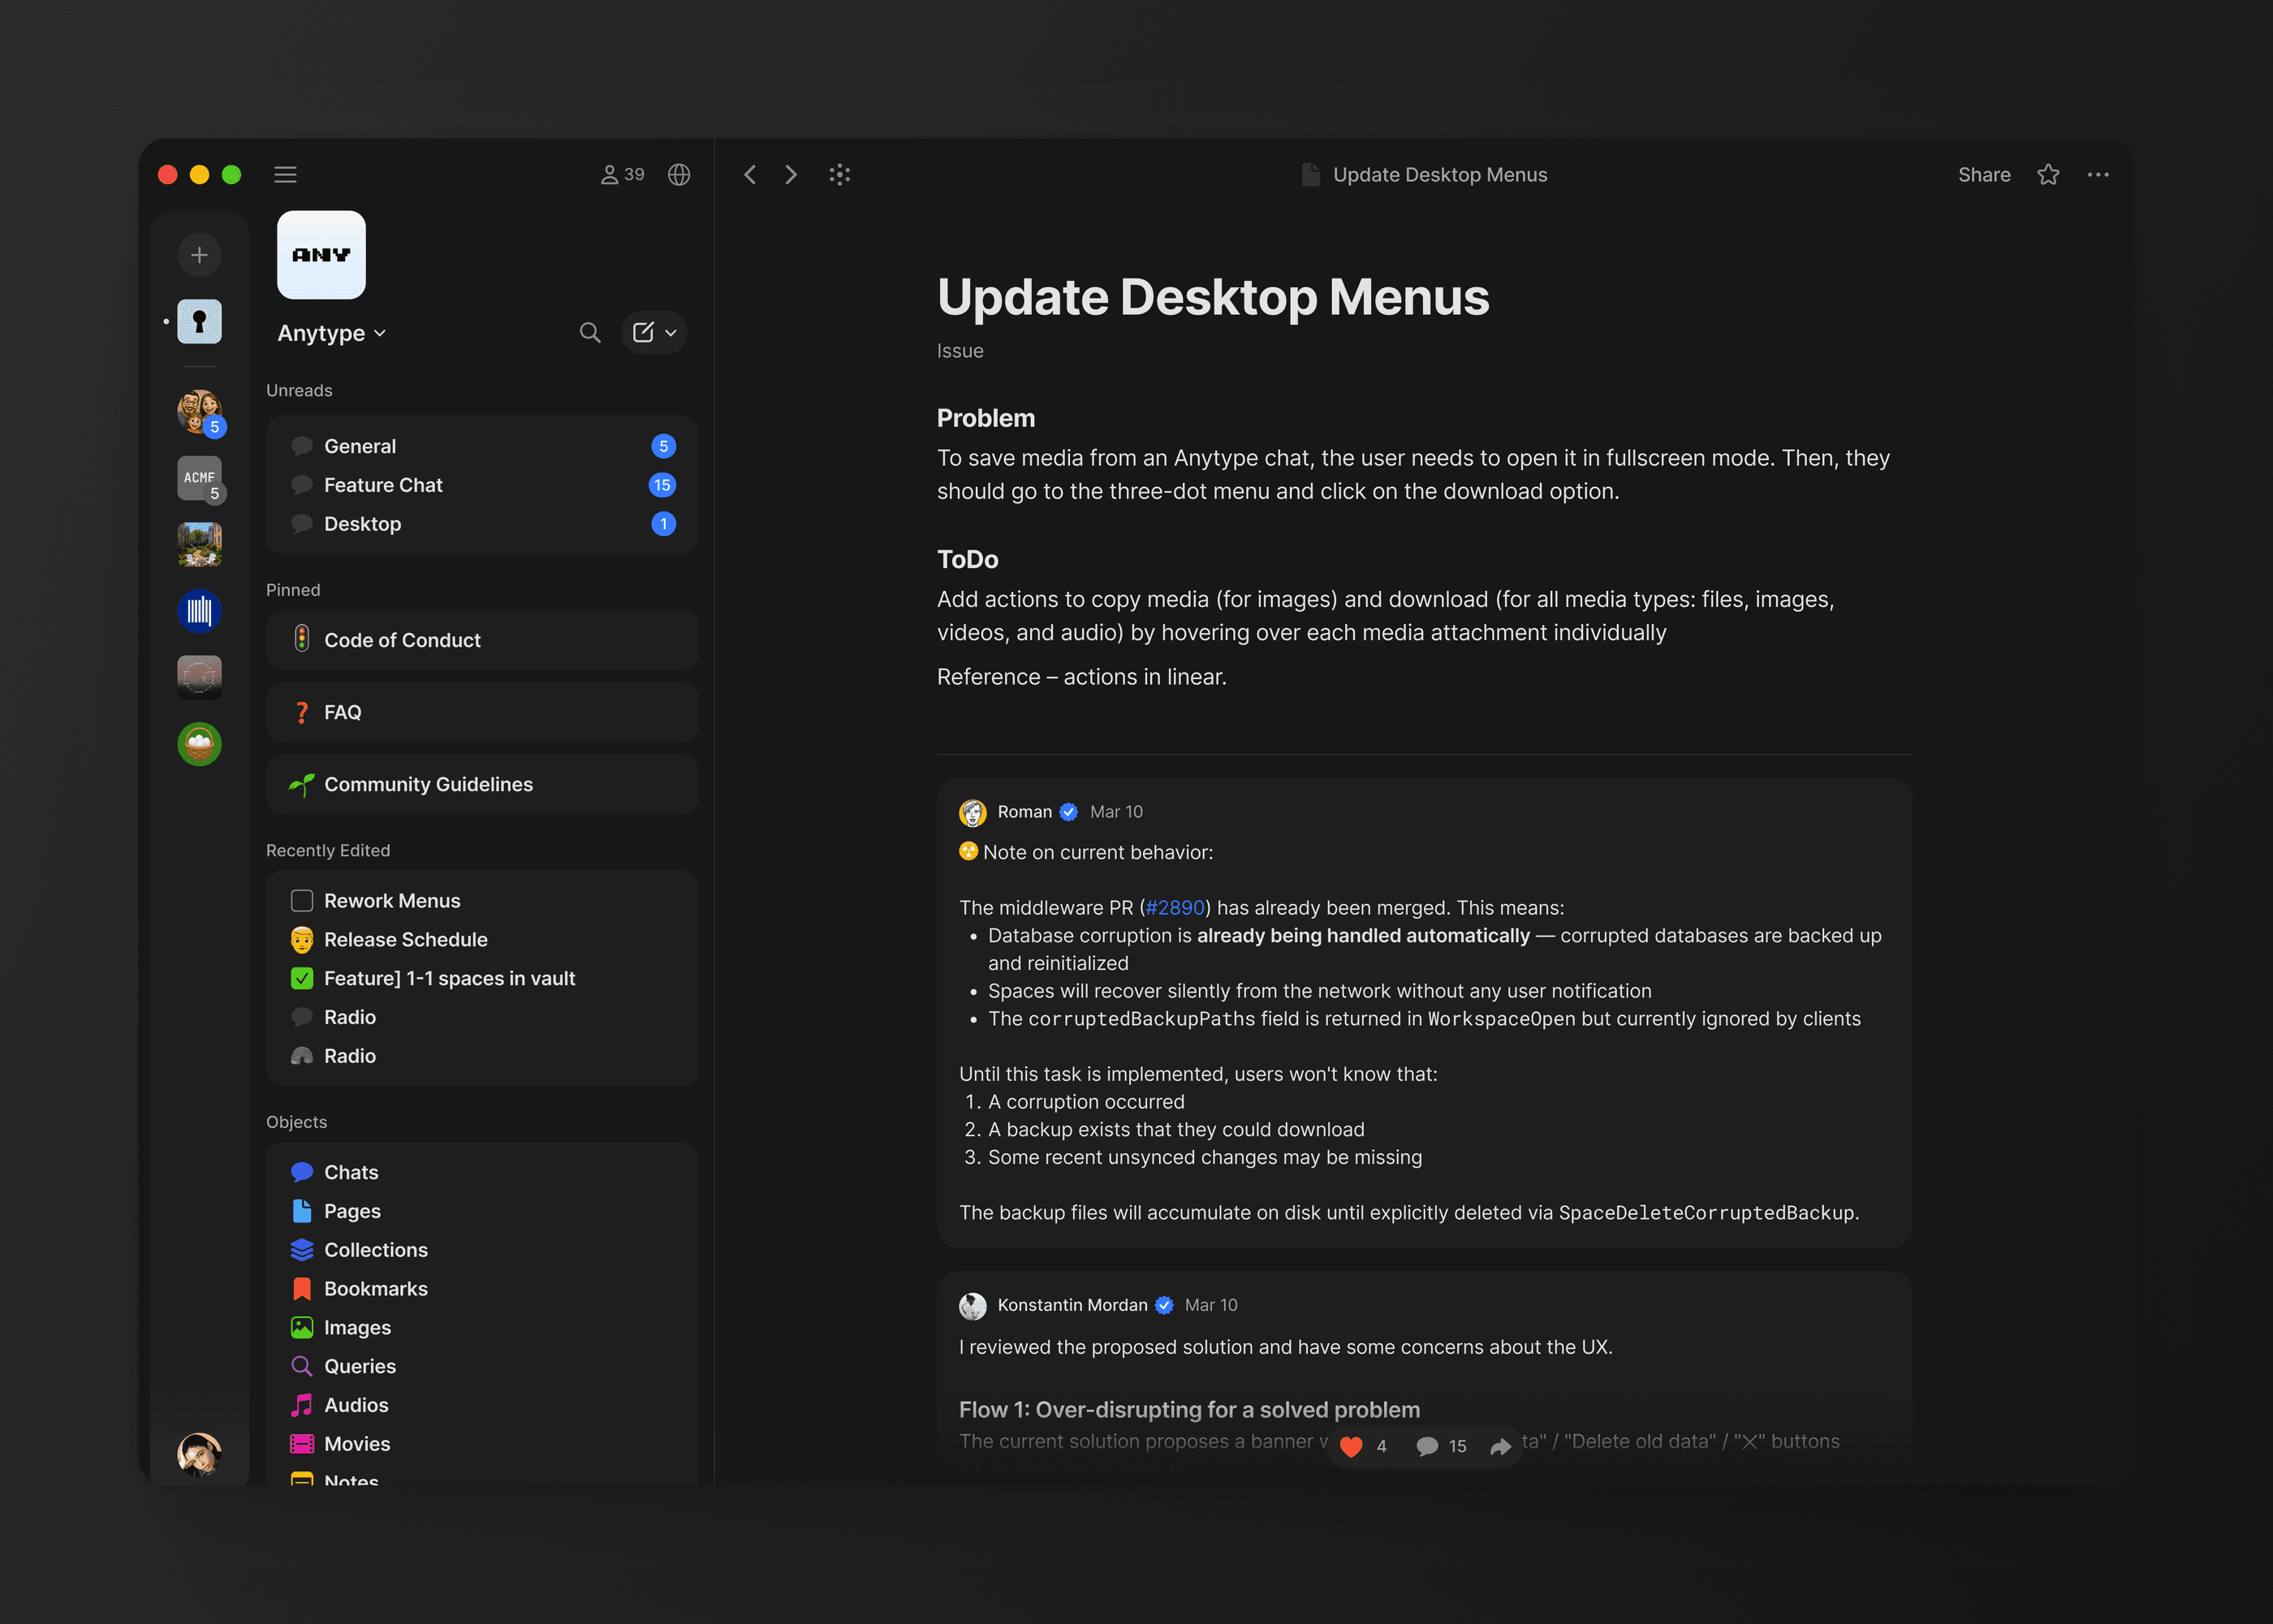Click the Recently Edited section label
This screenshot has height=1624, width=2273.
pos(328,851)
